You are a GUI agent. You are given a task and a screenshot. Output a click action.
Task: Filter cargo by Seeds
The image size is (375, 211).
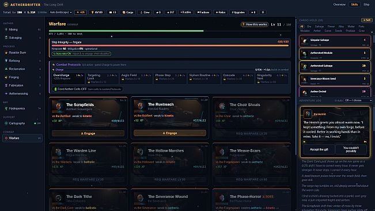click(x=338, y=31)
